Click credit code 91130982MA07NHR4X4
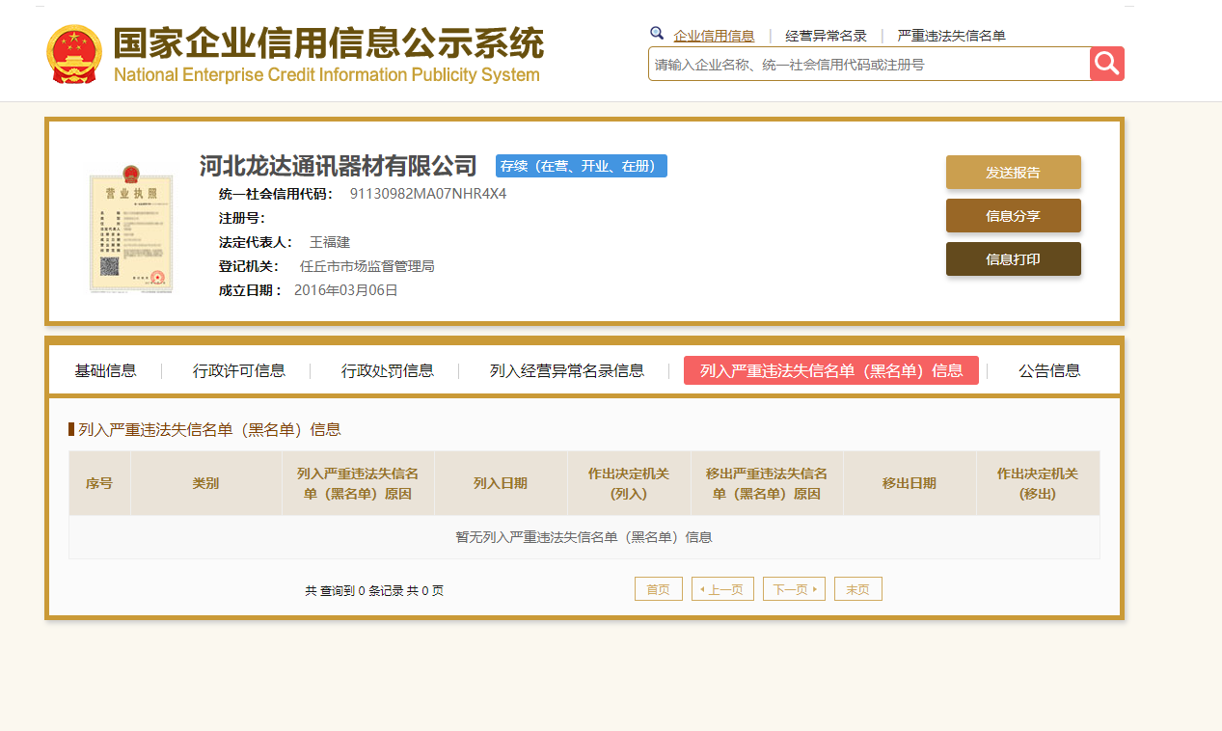This screenshot has height=731, width=1222. click(x=428, y=194)
